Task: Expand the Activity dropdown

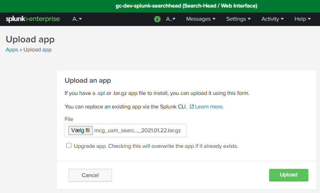Action: tap(272, 19)
